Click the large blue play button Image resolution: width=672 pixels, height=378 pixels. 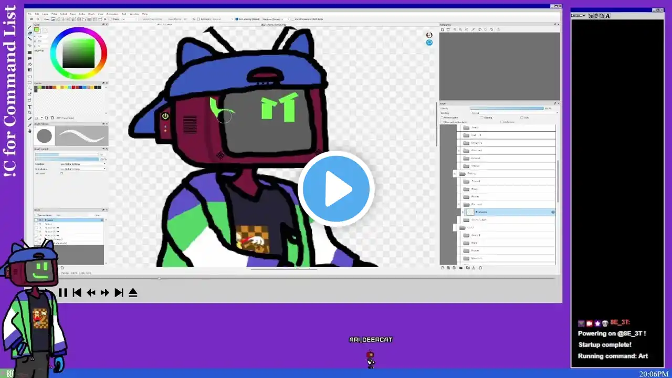tap(336, 189)
